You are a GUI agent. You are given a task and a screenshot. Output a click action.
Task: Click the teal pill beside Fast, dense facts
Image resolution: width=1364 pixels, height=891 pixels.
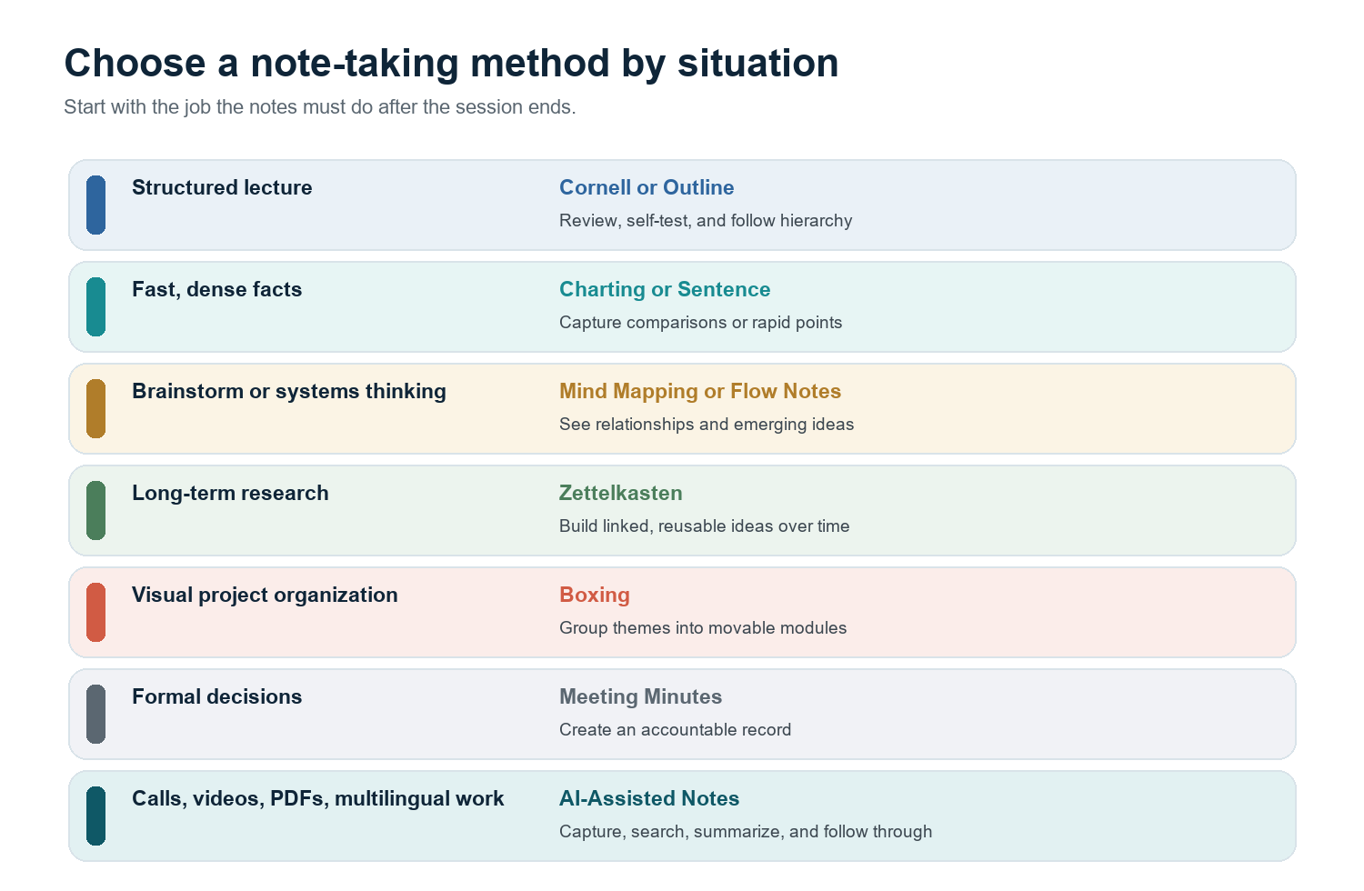[x=95, y=306]
